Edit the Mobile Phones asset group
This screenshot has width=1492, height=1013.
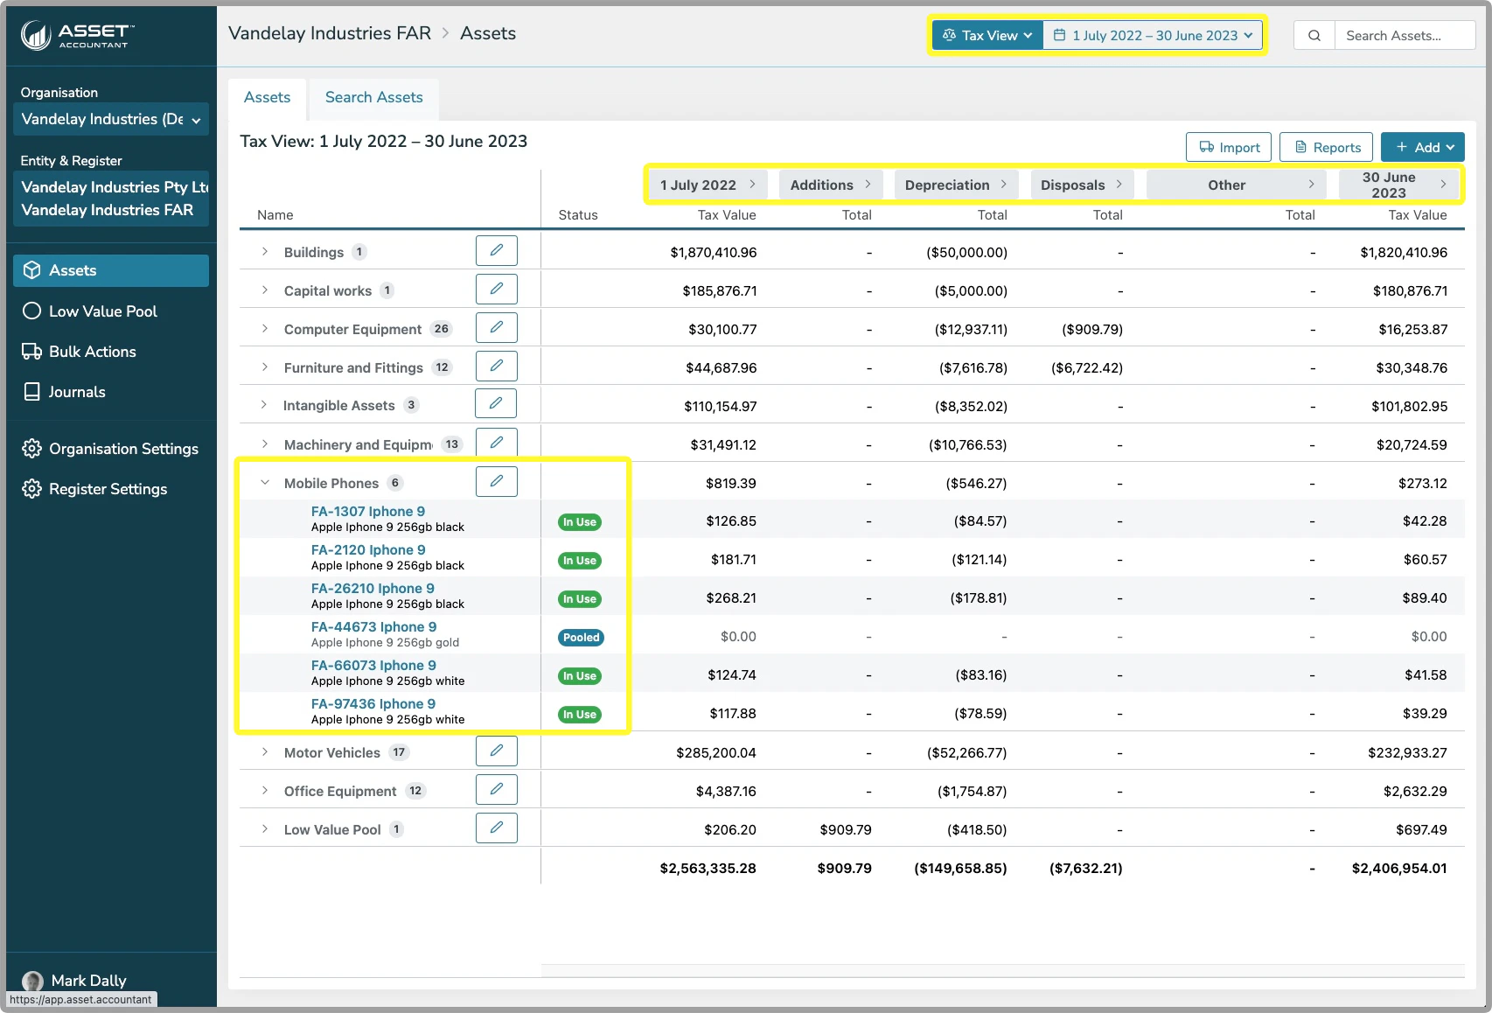click(x=496, y=480)
